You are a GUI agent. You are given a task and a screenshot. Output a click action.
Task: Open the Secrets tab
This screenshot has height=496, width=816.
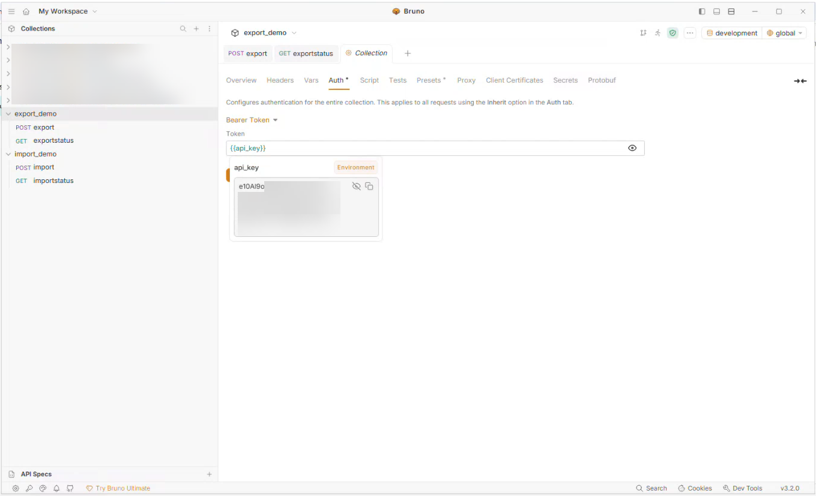[565, 80]
